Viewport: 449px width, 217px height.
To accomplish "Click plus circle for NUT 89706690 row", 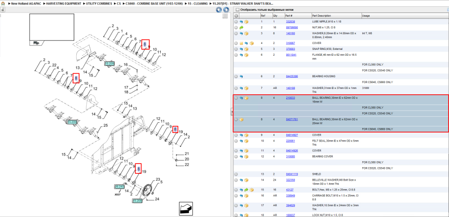I will tap(236, 28).
